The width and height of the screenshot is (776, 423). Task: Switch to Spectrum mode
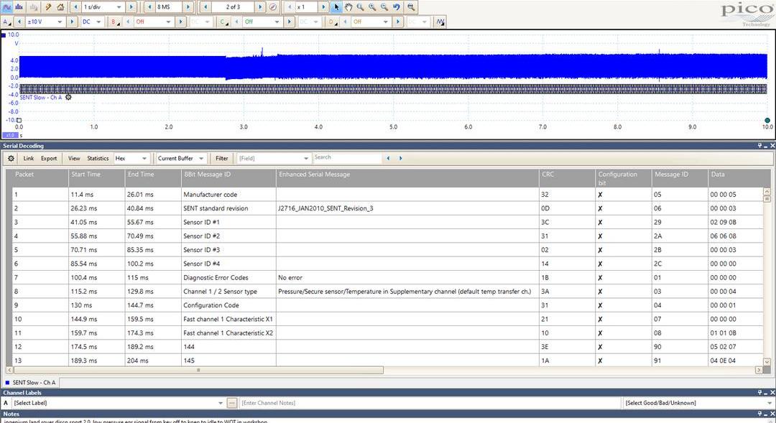19,7
